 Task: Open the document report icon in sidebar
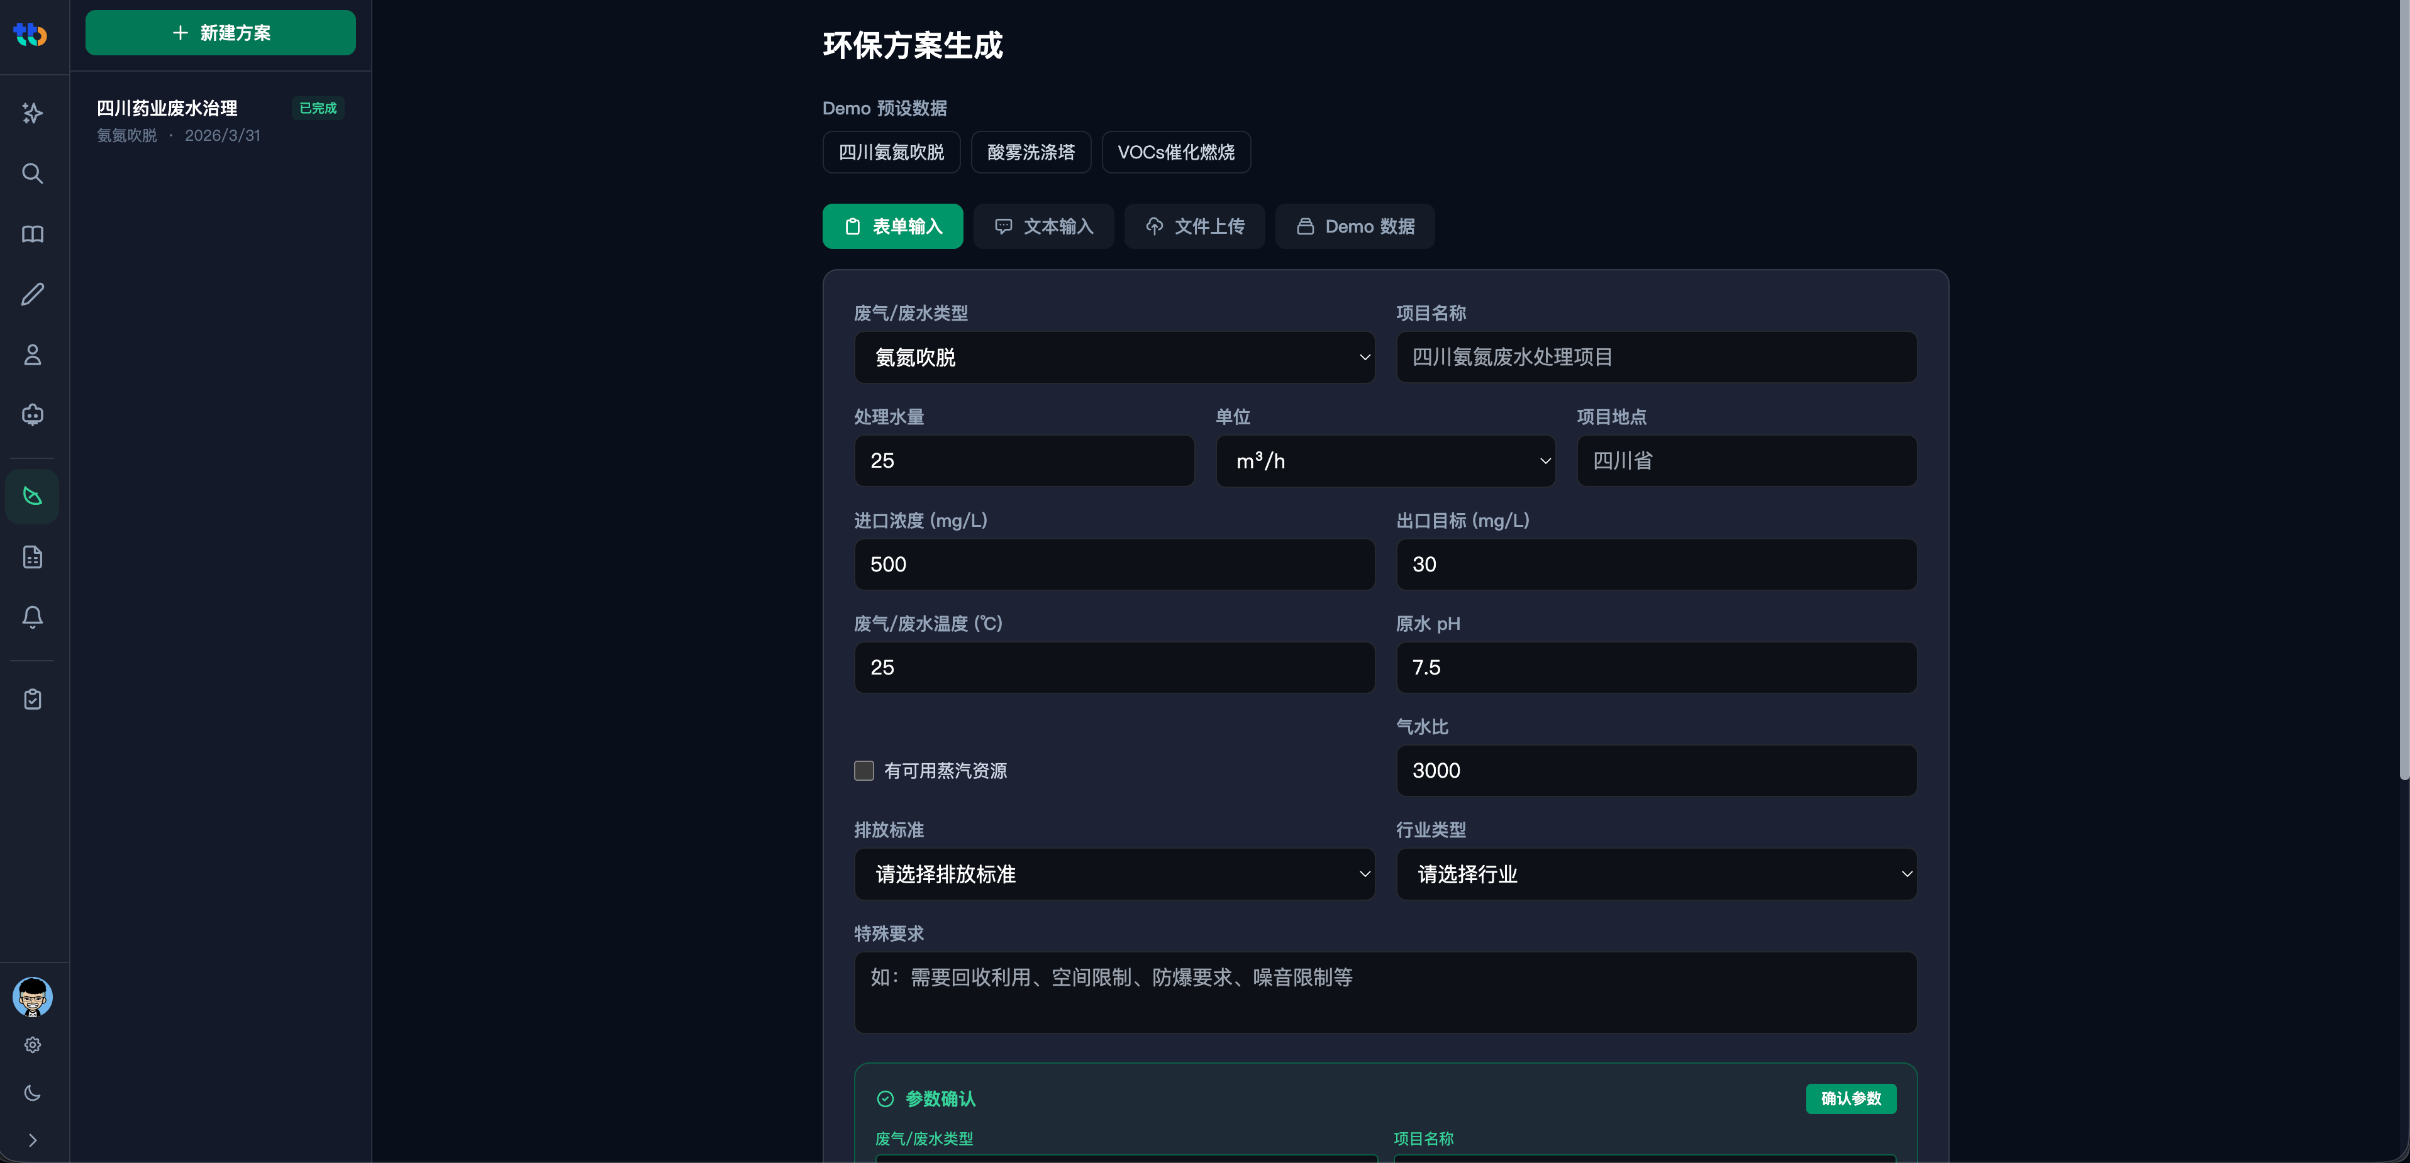click(x=33, y=556)
